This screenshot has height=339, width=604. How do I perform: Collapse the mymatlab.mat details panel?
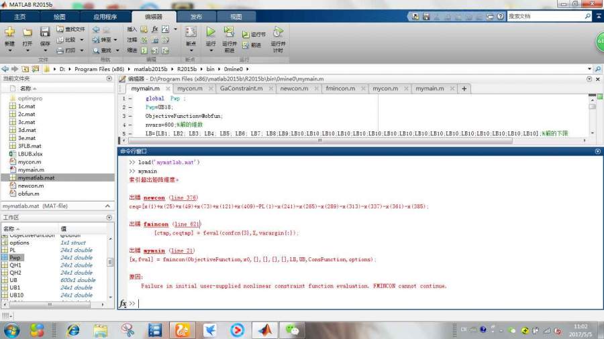(x=107, y=206)
